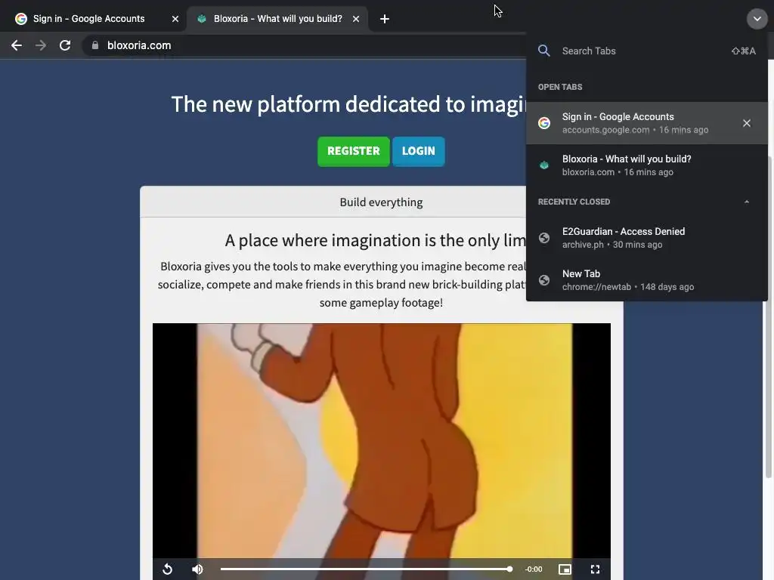Click the -0:00 remaining time label
The image size is (774, 580).
tap(534, 569)
